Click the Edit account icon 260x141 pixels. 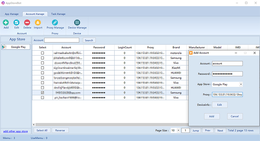17,22
